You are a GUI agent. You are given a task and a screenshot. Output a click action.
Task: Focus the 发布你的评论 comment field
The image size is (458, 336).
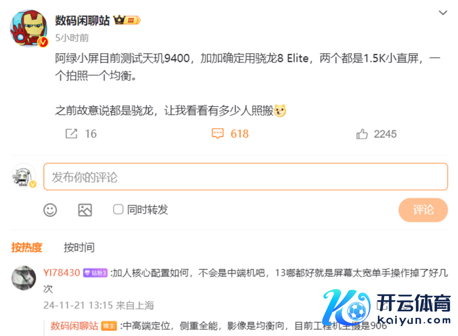[246, 177]
